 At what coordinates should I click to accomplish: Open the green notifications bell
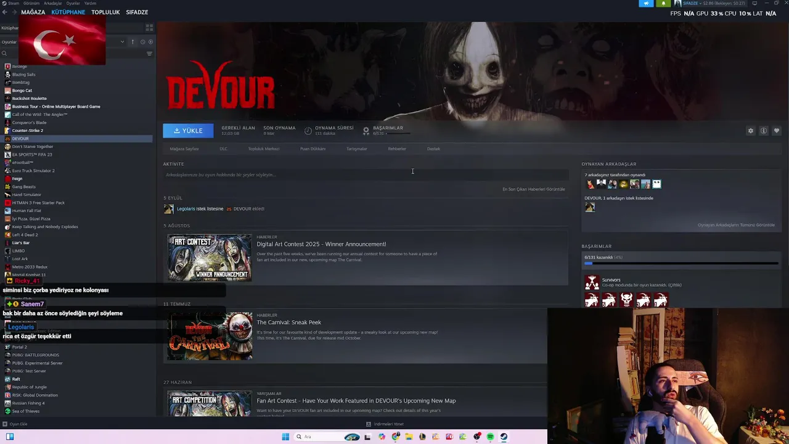click(x=663, y=3)
